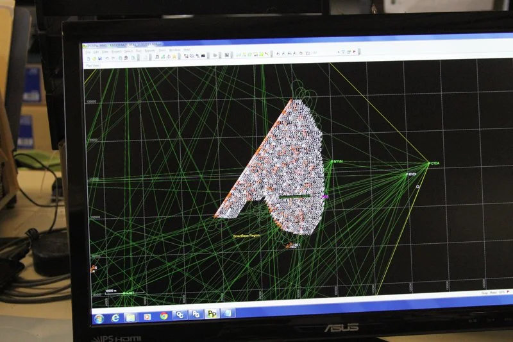Click the black camera toolbar icon
The height and width of the screenshot is (342, 513).
[203, 56]
